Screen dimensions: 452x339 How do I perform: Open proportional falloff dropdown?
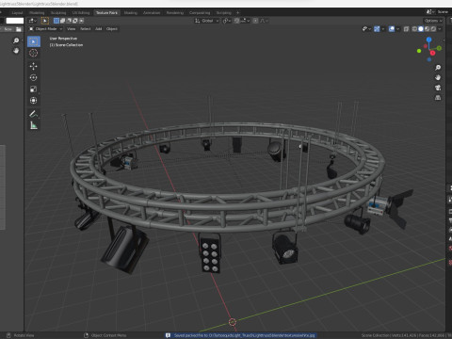pos(265,21)
